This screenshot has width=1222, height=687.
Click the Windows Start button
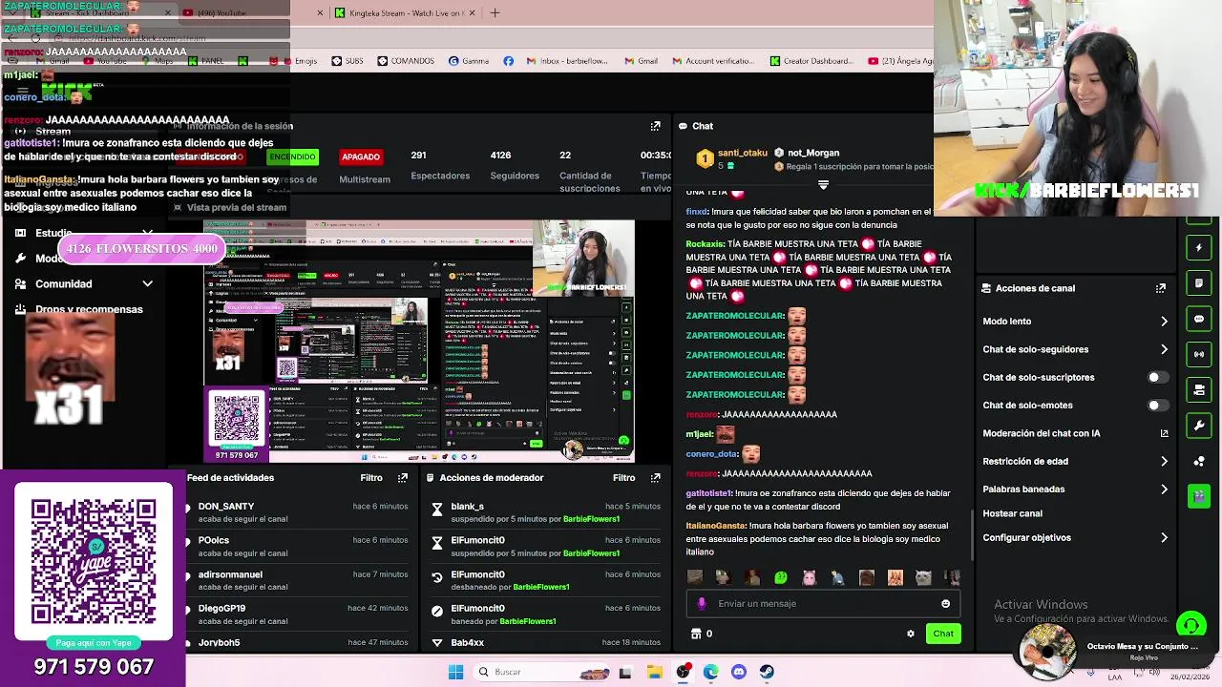click(x=455, y=672)
